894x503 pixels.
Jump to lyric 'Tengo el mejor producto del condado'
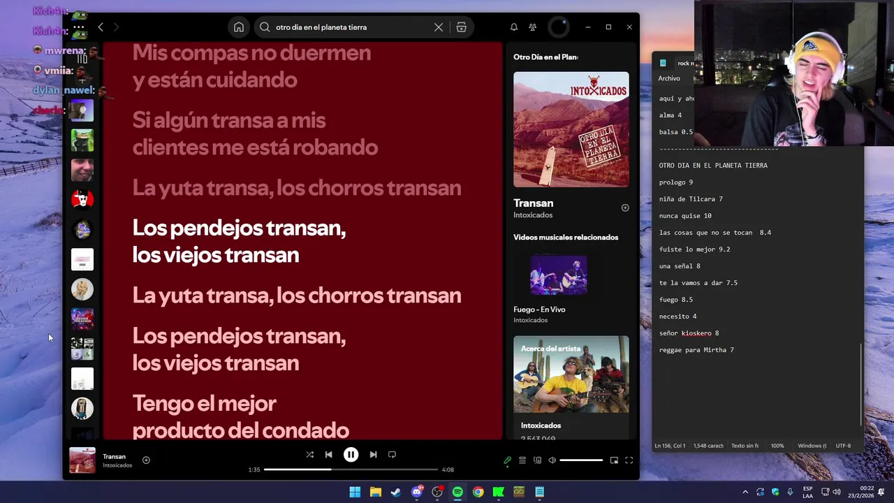click(240, 417)
